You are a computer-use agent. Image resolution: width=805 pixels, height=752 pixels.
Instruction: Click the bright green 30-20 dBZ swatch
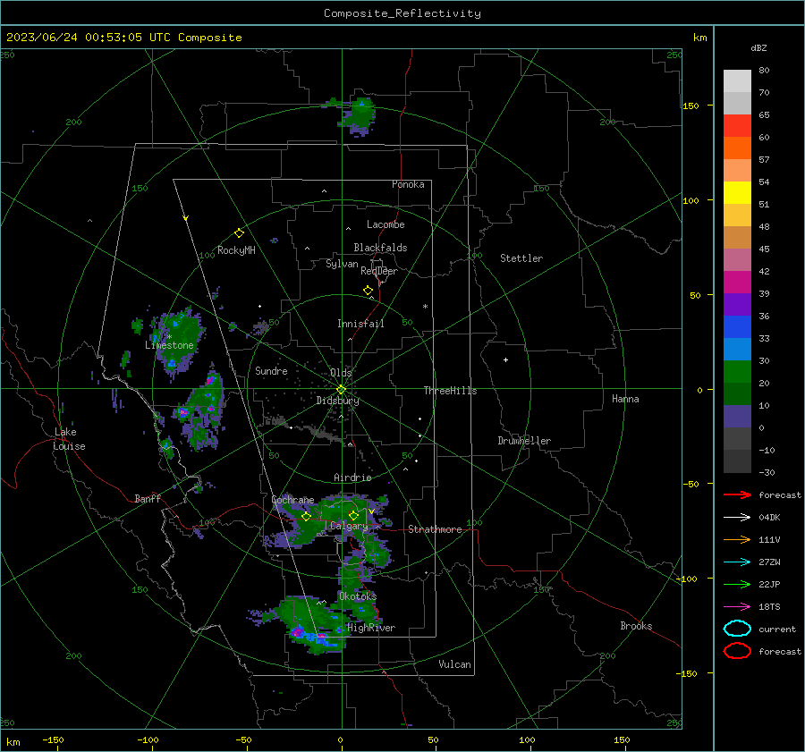(x=737, y=372)
